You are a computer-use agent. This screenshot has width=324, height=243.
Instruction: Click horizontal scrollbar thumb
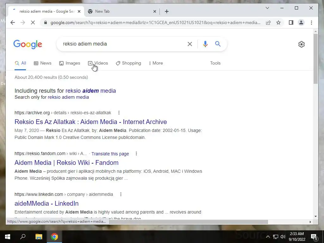click(188, 222)
